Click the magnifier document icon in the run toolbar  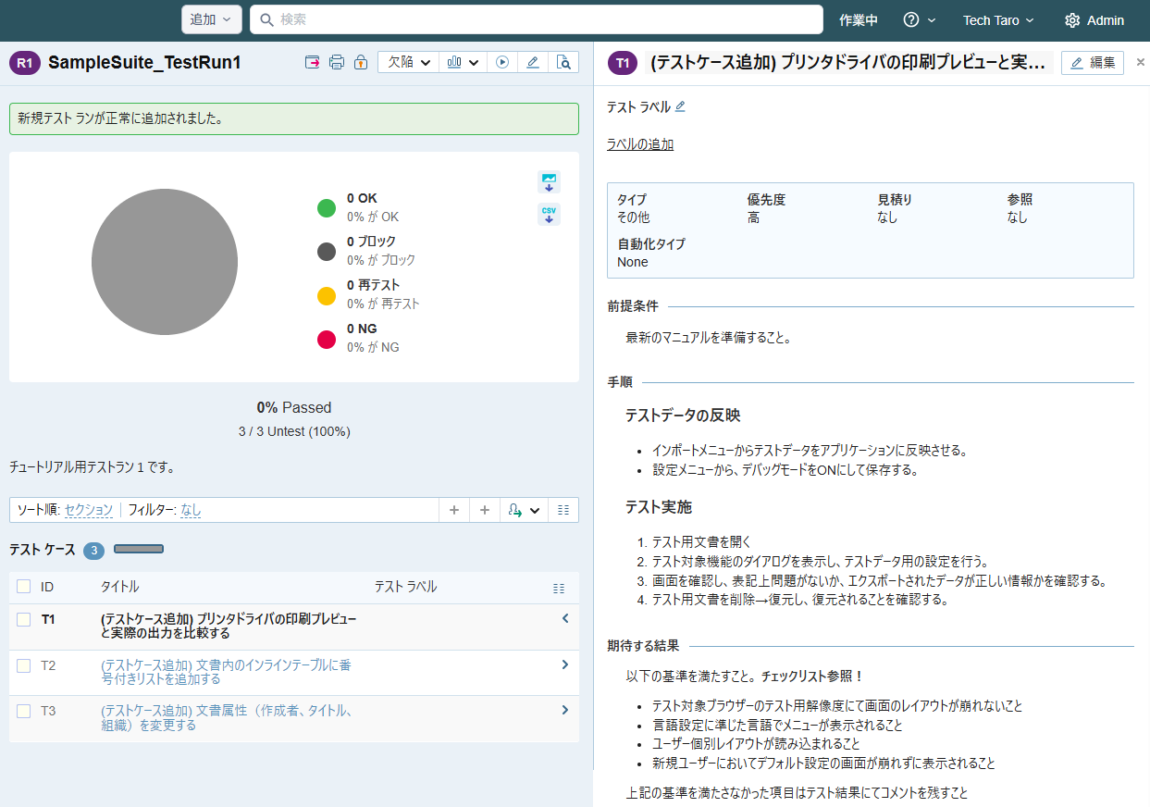coord(563,62)
